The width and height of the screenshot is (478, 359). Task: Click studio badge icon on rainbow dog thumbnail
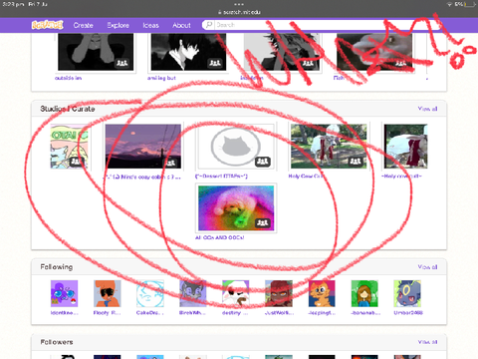(263, 222)
